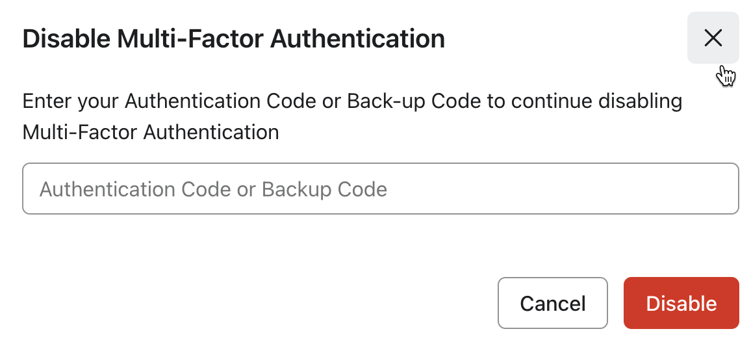Click the X icon in the dialog corner
The width and height of the screenshot is (751, 355).
coord(713,38)
